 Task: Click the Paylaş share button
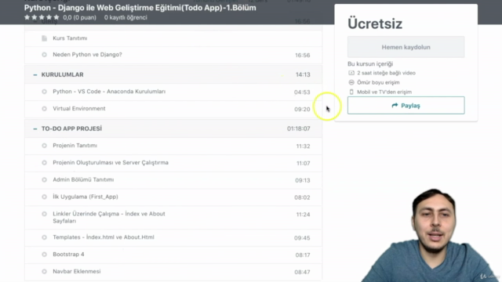(406, 106)
